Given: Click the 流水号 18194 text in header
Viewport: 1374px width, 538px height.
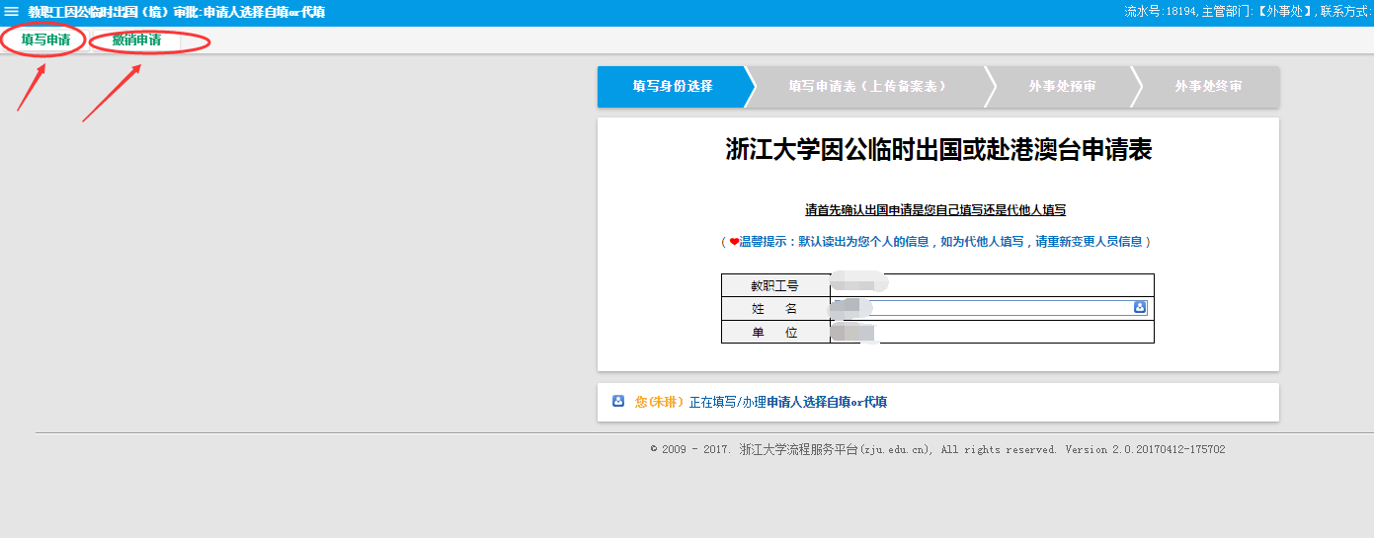Looking at the screenshot, I should [x=1159, y=12].
